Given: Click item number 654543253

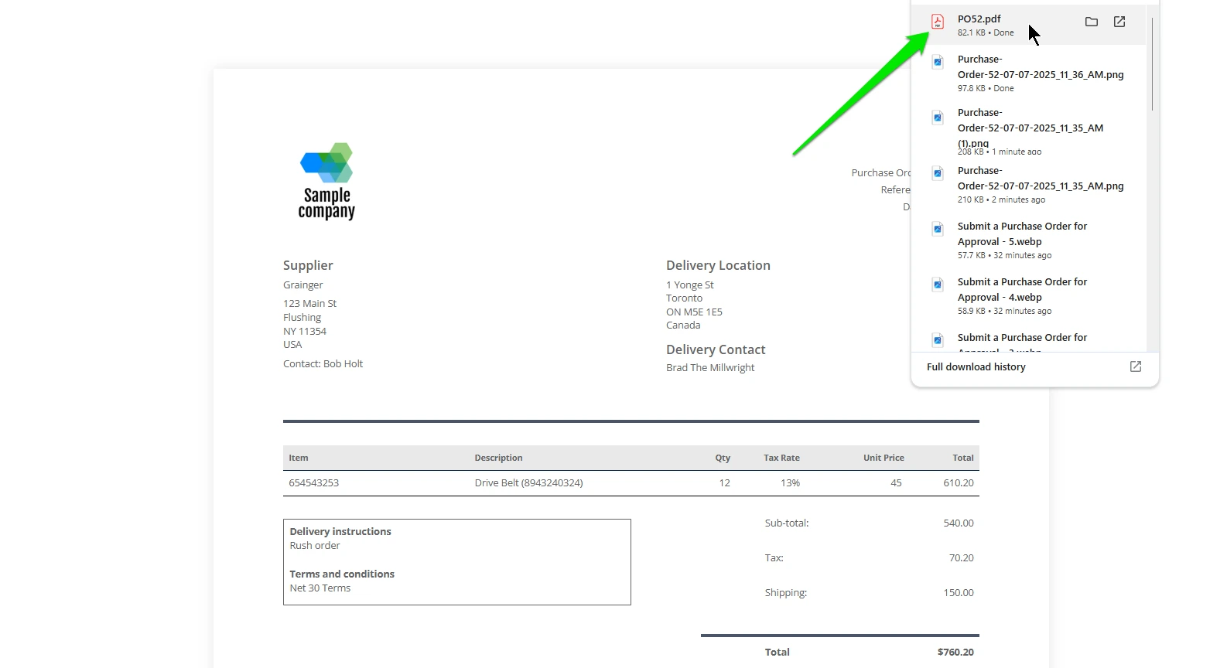Looking at the screenshot, I should point(313,482).
